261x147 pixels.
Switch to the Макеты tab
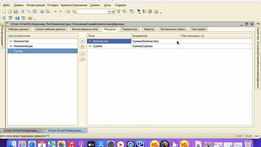tap(149, 29)
